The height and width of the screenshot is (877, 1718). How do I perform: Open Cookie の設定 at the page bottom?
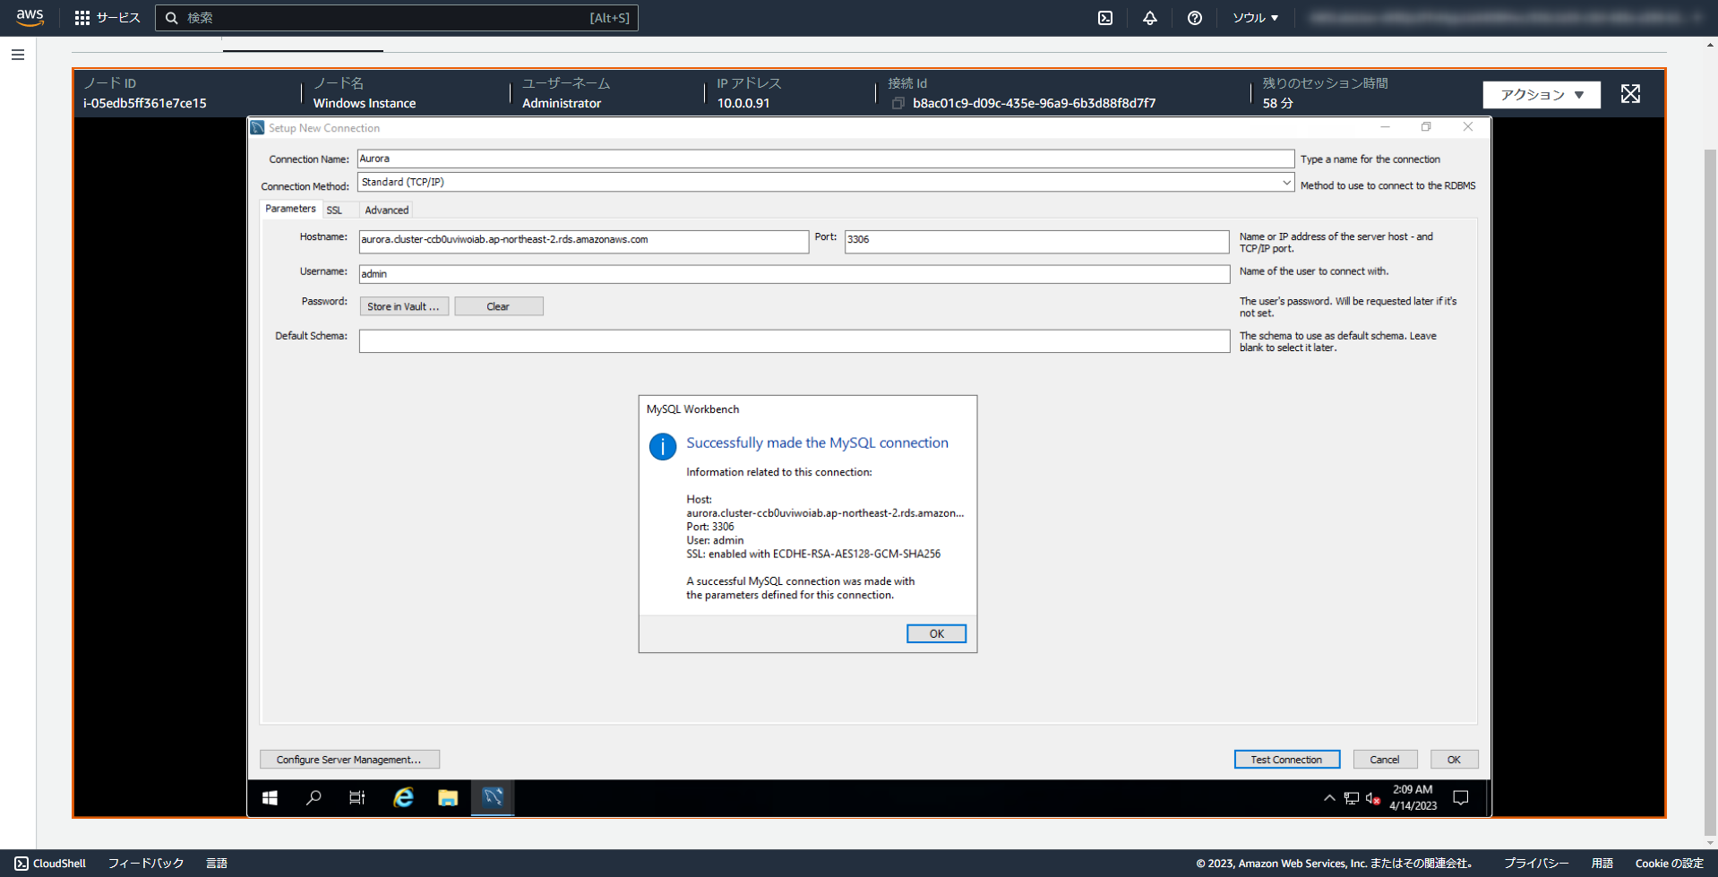tap(1668, 863)
